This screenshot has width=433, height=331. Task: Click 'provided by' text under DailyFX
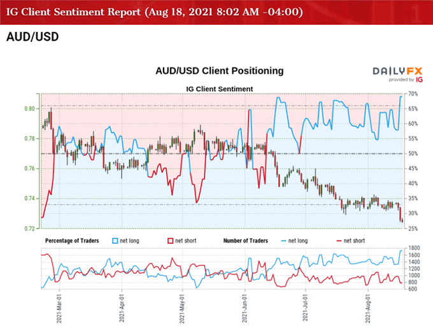click(401, 80)
